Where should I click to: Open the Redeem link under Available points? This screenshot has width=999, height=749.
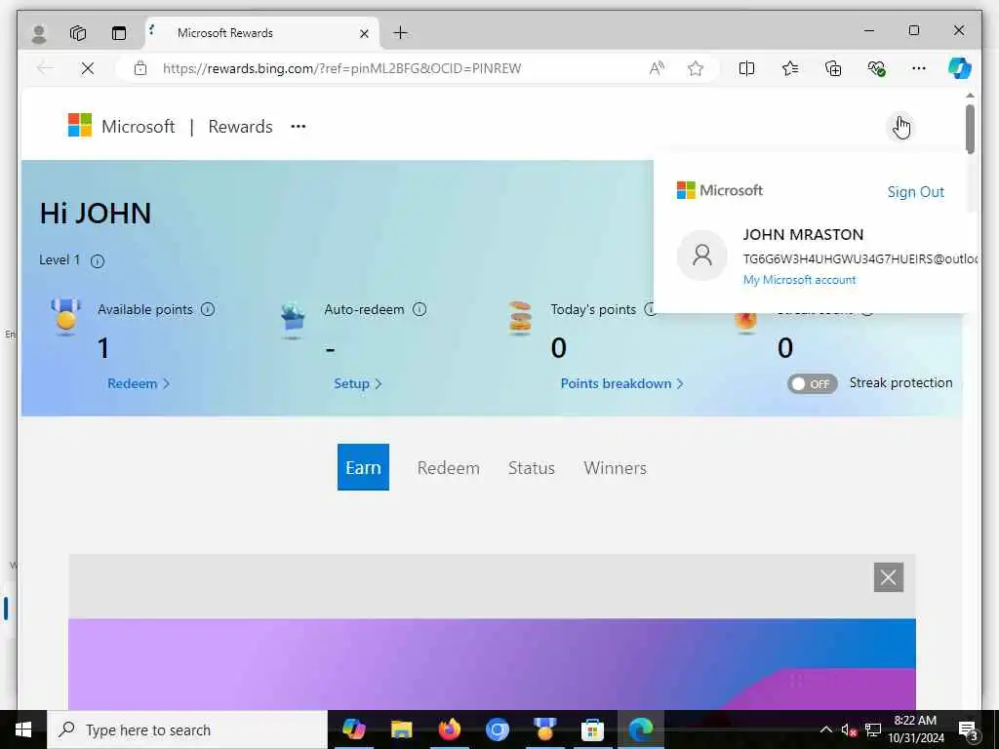click(139, 383)
